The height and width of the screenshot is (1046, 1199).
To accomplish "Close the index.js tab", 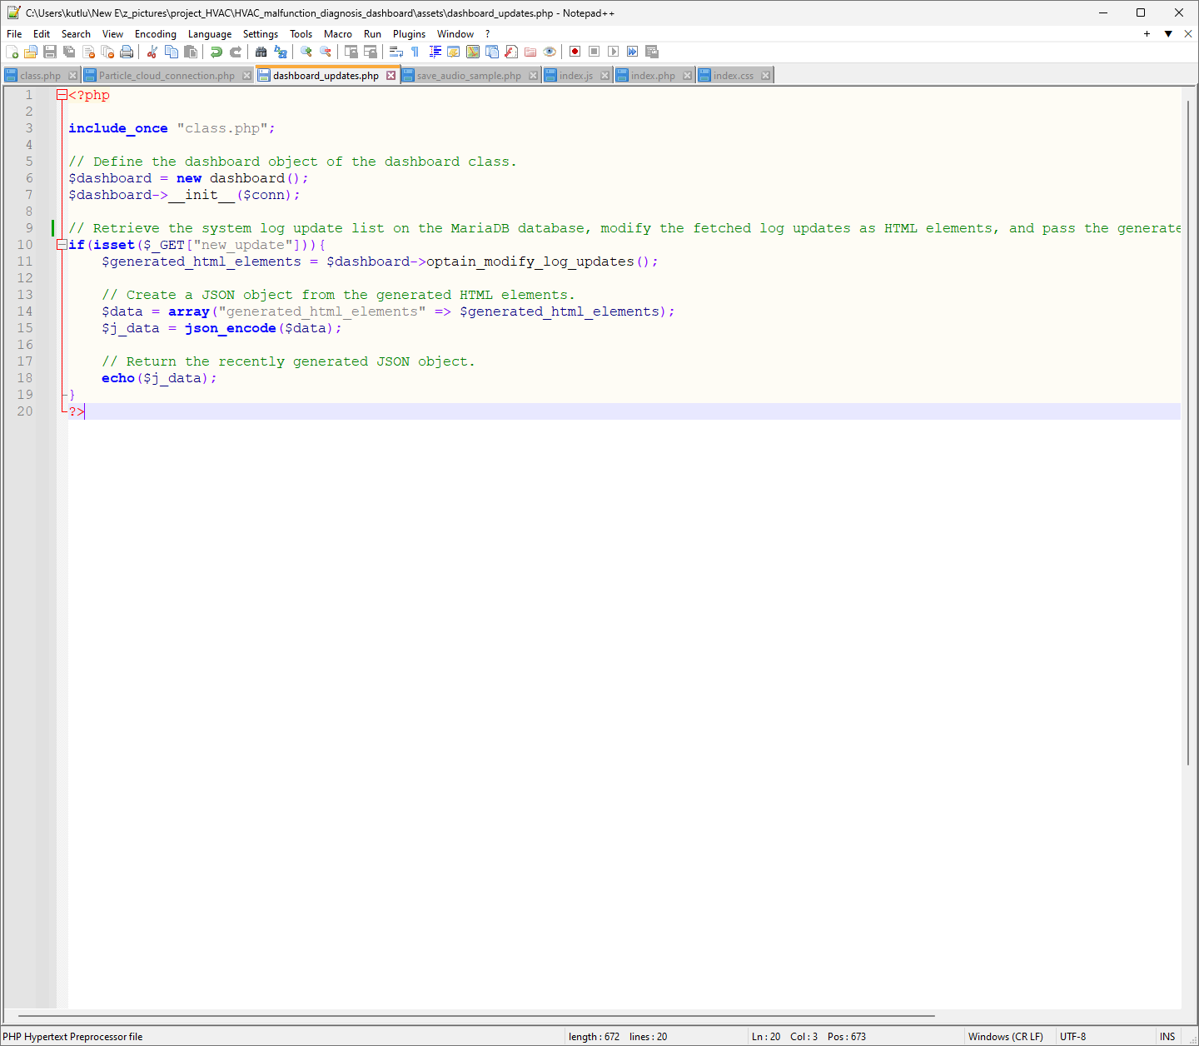I will 605,76.
